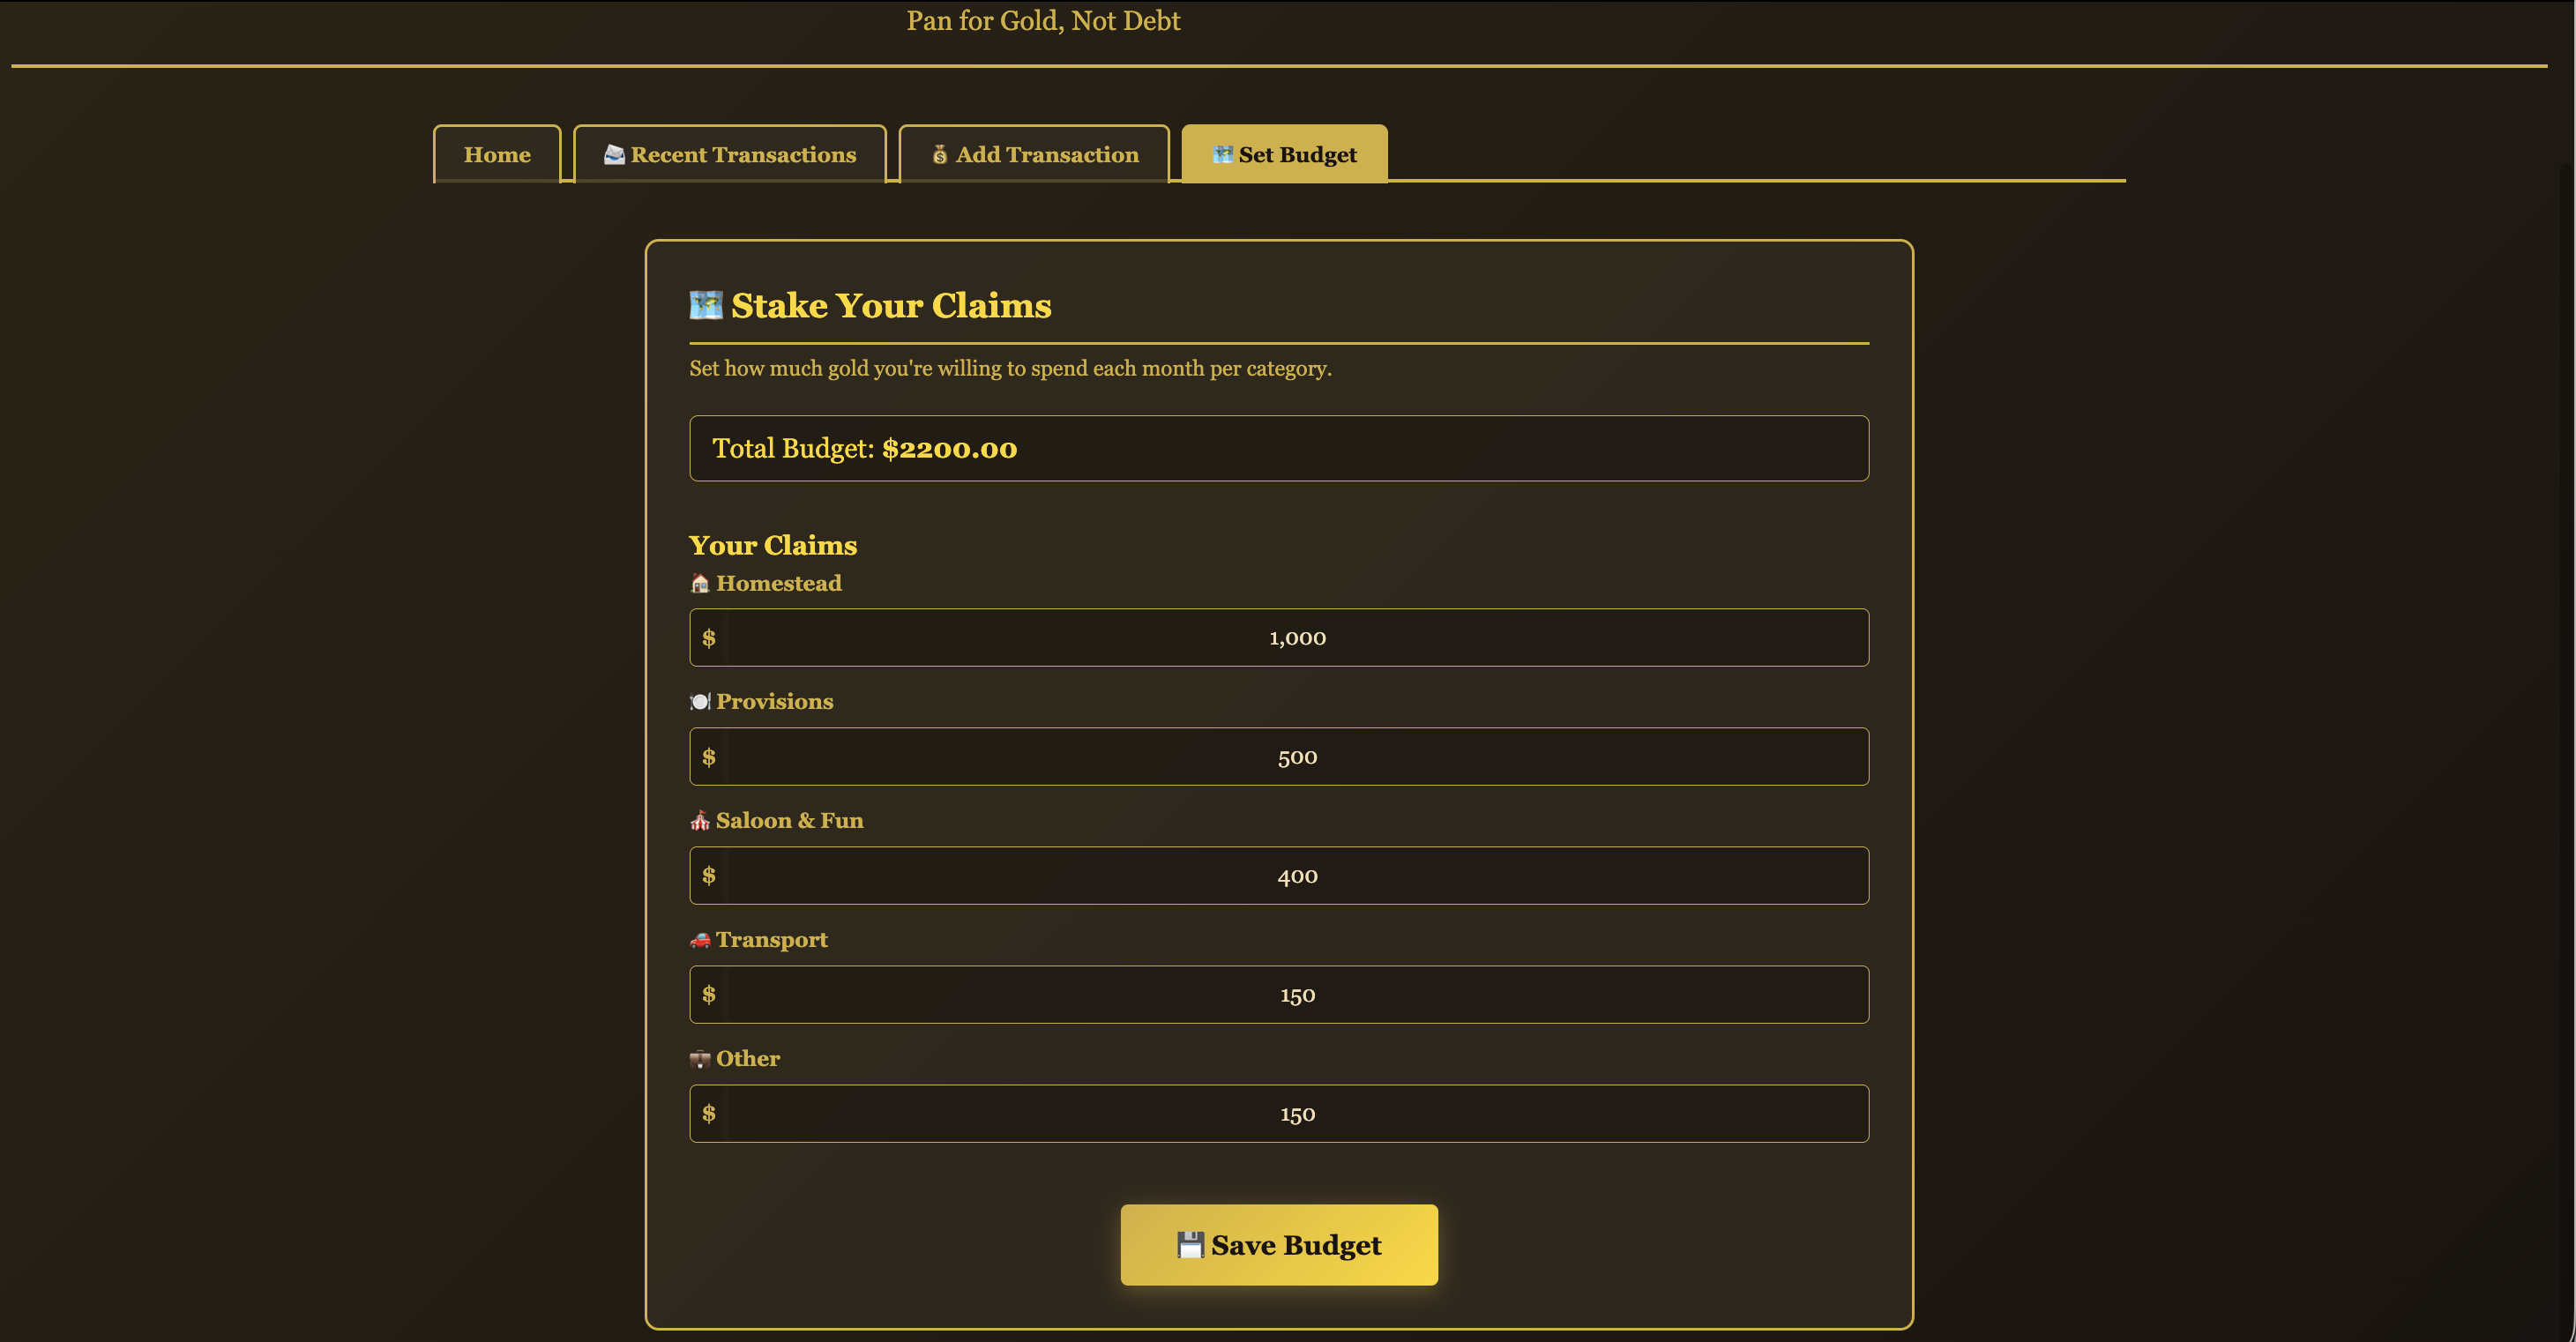Viewport: 2576px width, 1342px height.
Task: Select the Set Budget tab
Action: (x=1284, y=155)
